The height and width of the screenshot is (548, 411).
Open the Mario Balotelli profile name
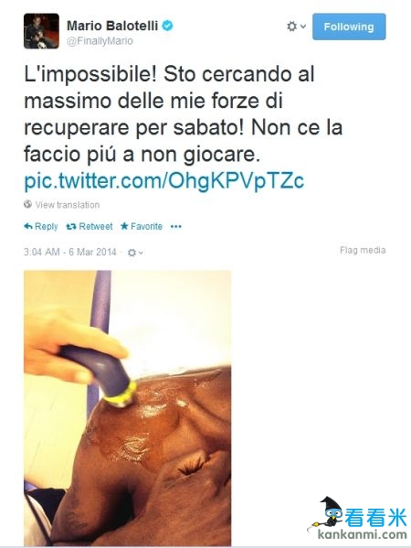pos(112,26)
